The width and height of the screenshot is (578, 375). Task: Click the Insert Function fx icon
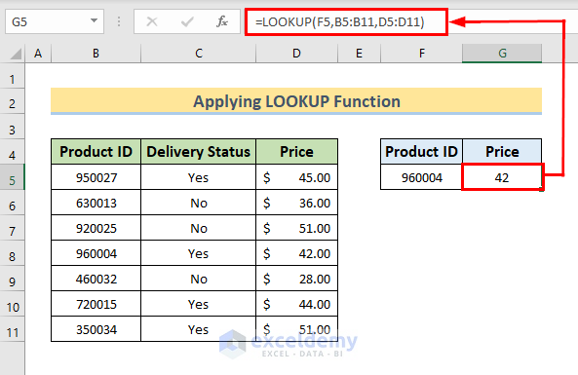click(222, 21)
